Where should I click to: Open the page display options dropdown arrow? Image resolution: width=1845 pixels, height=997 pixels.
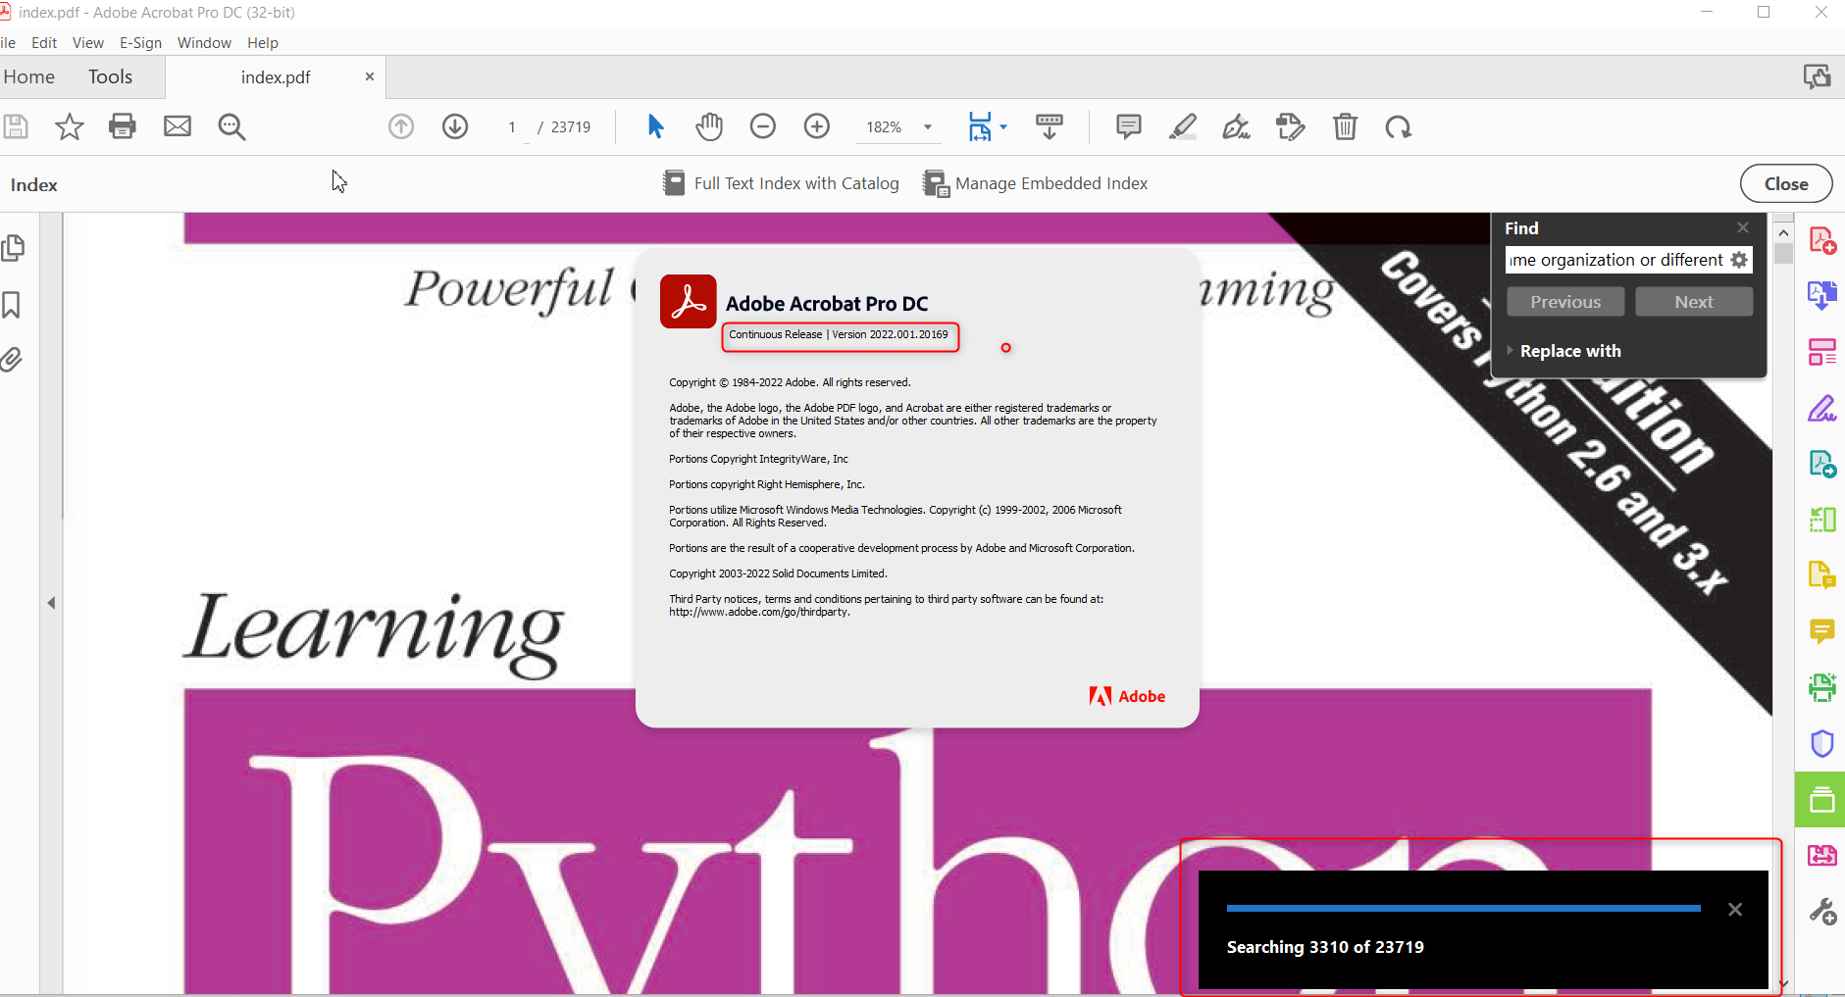pos(1004,126)
